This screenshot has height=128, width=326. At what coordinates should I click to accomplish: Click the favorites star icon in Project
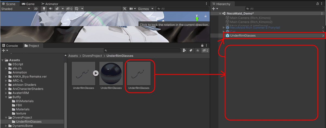pyautogui.click(x=198, y=51)
